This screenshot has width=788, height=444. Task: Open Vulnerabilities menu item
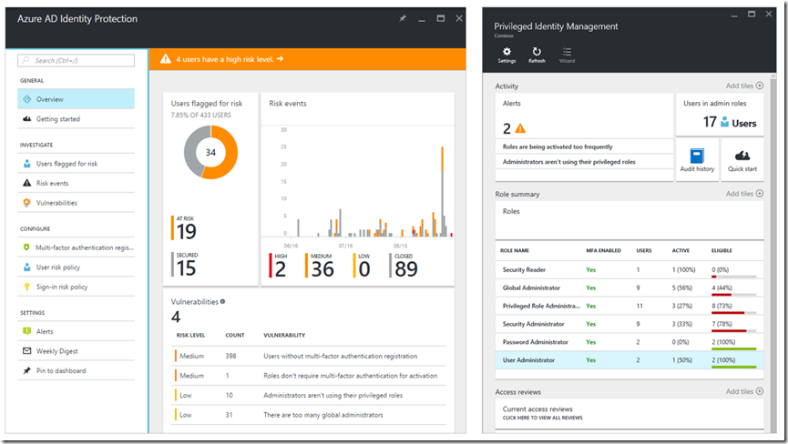(76, 203)
